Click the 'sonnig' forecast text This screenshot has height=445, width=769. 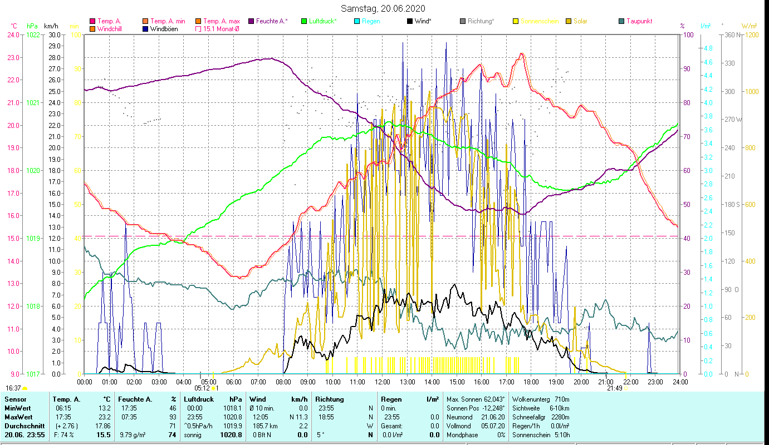[x=193, y=435]
